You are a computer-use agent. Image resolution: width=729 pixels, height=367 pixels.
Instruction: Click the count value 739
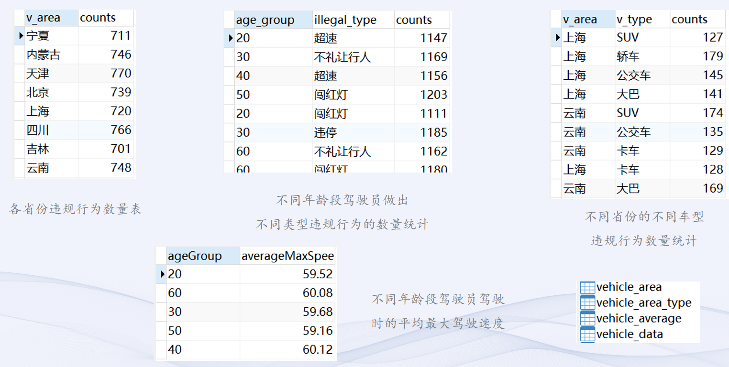point(121,92)
